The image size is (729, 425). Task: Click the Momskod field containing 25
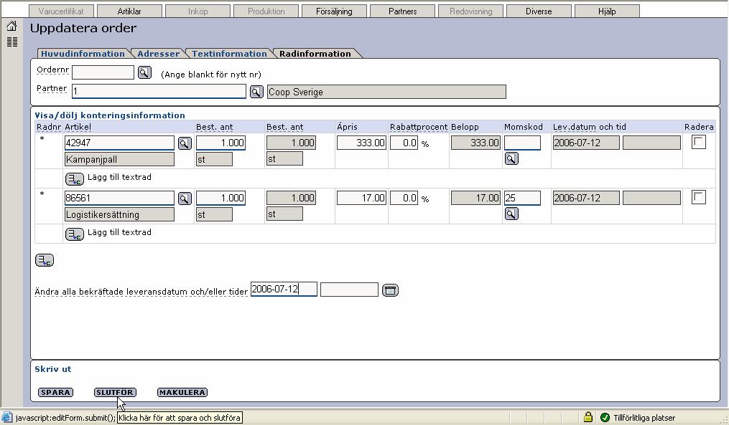tap(523, 198)
